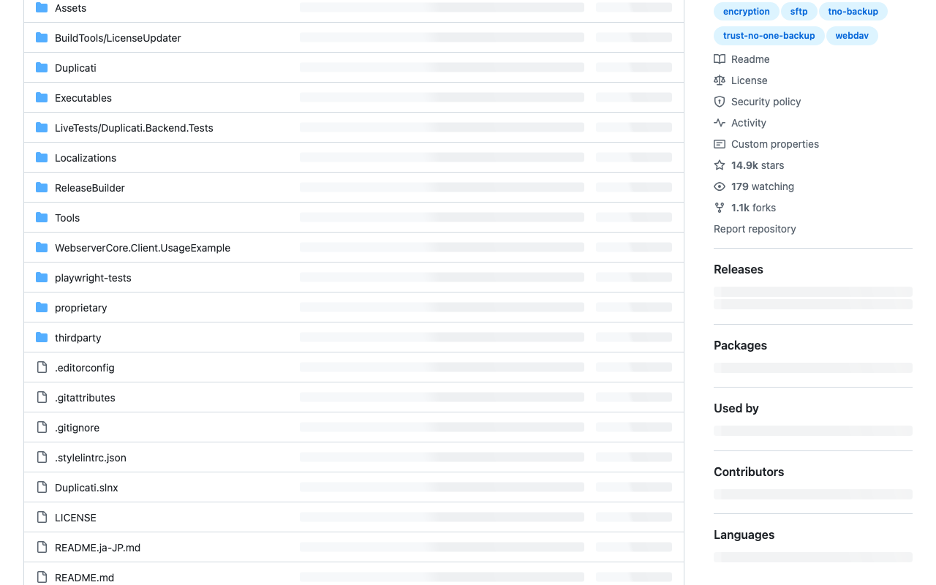Open the .gitignore file
This screenshot has width=936, height=585.
[77, 428]
